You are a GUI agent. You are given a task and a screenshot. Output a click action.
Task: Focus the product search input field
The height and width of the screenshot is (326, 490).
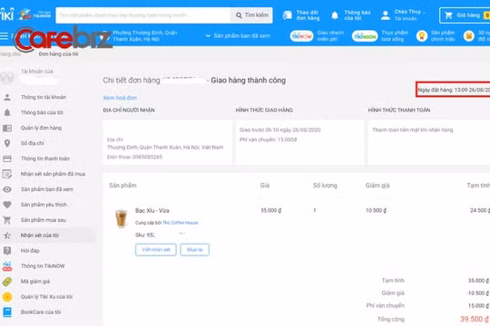143,15
